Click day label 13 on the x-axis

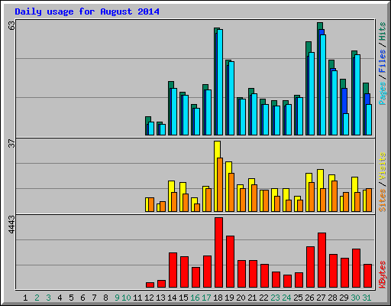(x=160, y=298)
